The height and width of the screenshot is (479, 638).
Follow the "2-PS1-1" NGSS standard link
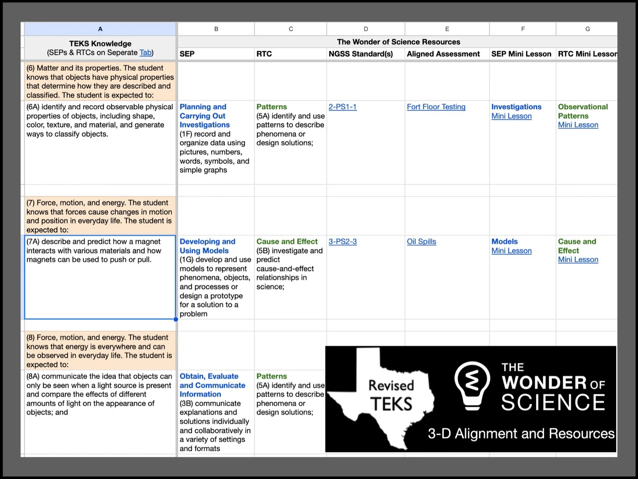(342, 107)
